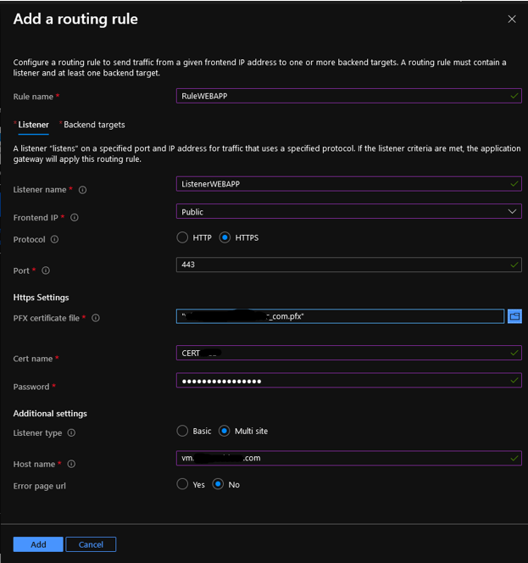The width and height of the screenshot is (528, 563).
Task: Show info icon next to Port
Action: click(46, 270)
